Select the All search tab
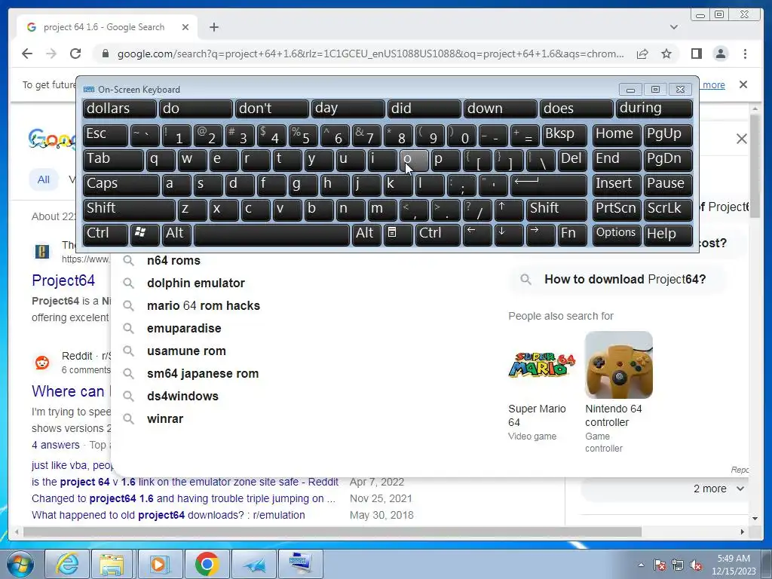 click(x=43, y=179)
